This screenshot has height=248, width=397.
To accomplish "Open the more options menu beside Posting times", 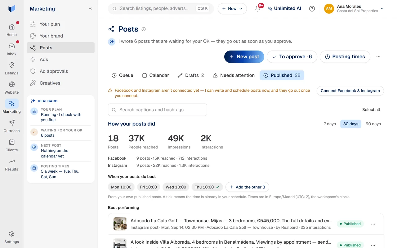I will point(378,57).
